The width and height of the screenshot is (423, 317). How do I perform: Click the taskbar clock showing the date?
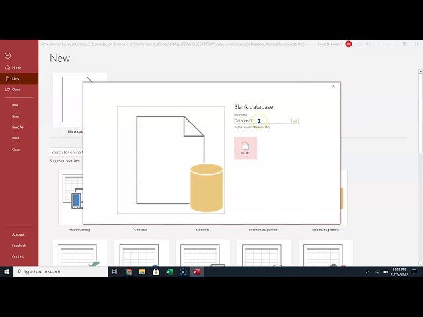tap(399, 272)
